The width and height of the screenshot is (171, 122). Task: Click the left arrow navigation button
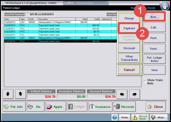(122, 94)
